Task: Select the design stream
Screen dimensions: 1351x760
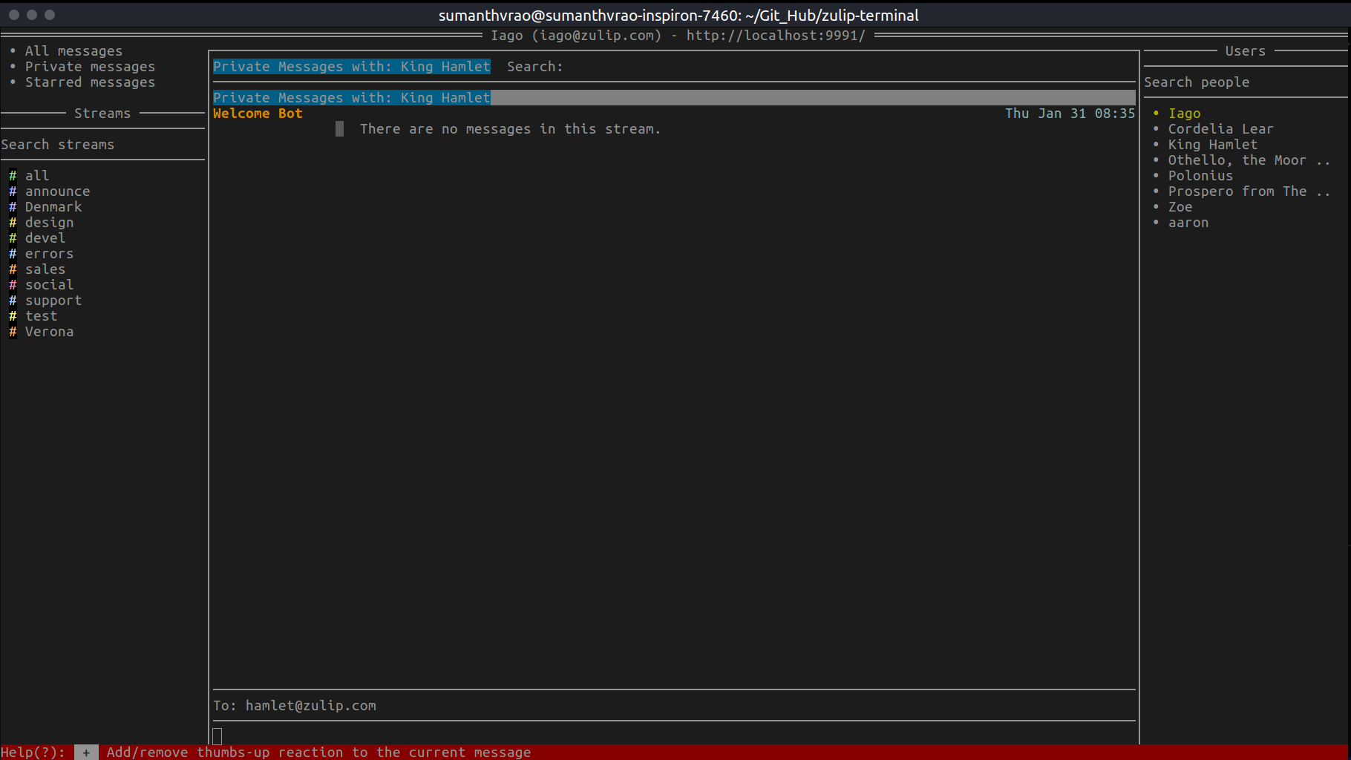Action: (49, 223)
